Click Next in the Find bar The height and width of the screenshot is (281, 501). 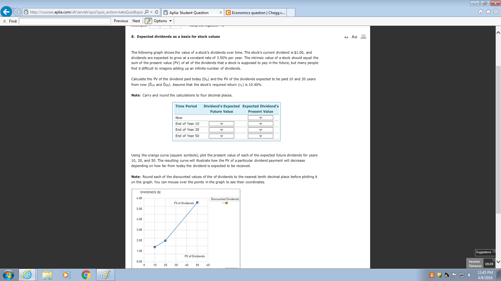(x=136, y=21)
